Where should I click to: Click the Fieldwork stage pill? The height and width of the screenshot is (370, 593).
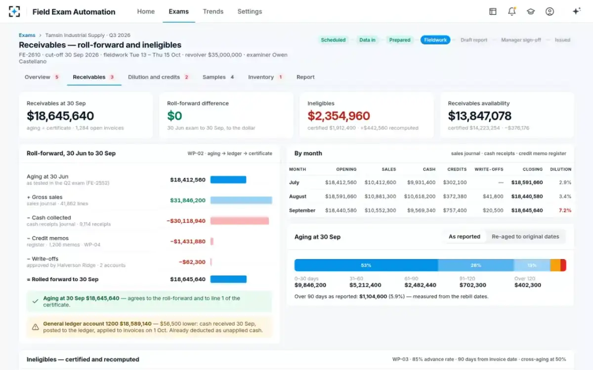(x=435, y=40)
